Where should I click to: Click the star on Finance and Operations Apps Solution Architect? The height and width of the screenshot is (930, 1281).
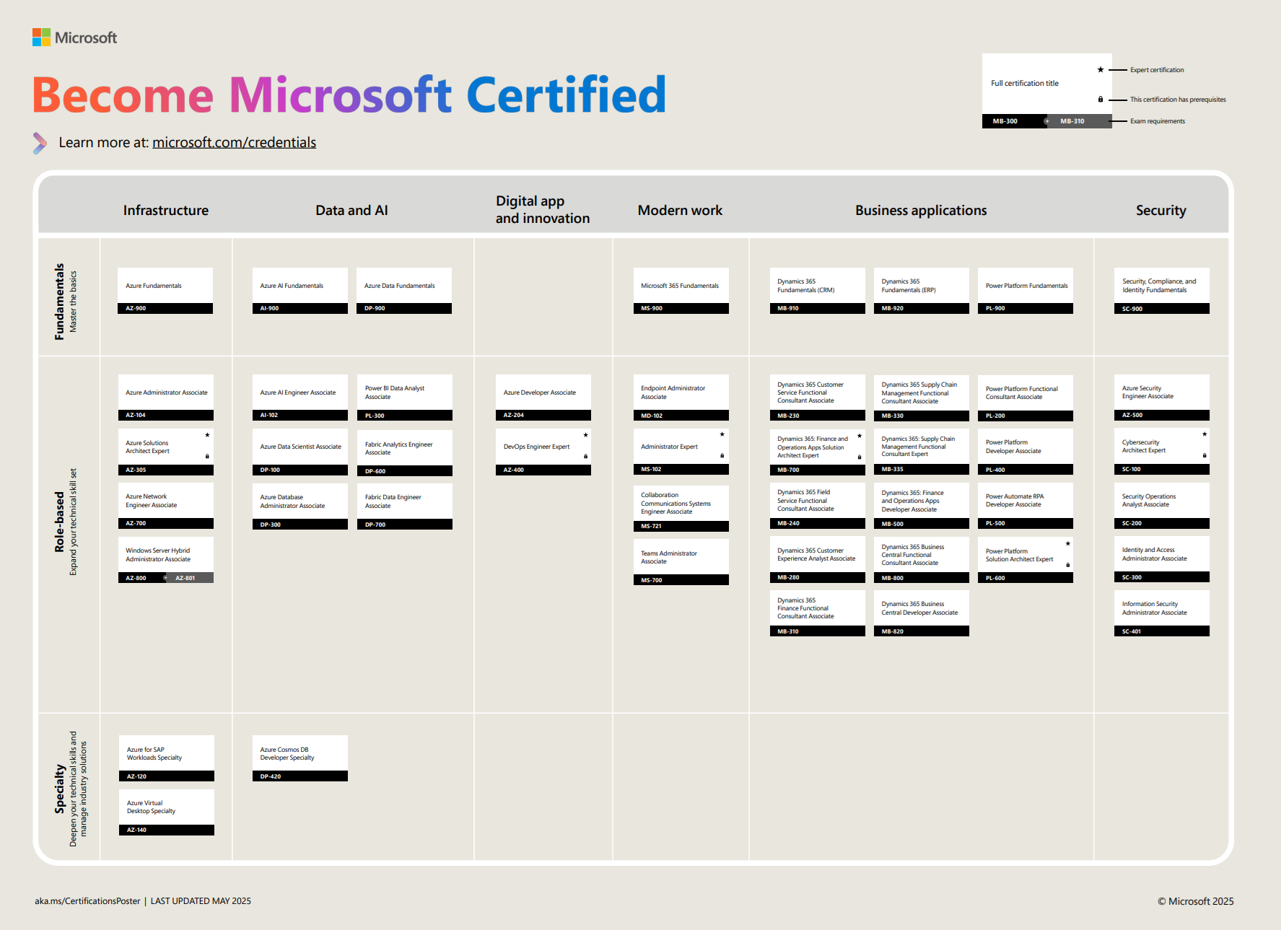[x=859, y=436]
